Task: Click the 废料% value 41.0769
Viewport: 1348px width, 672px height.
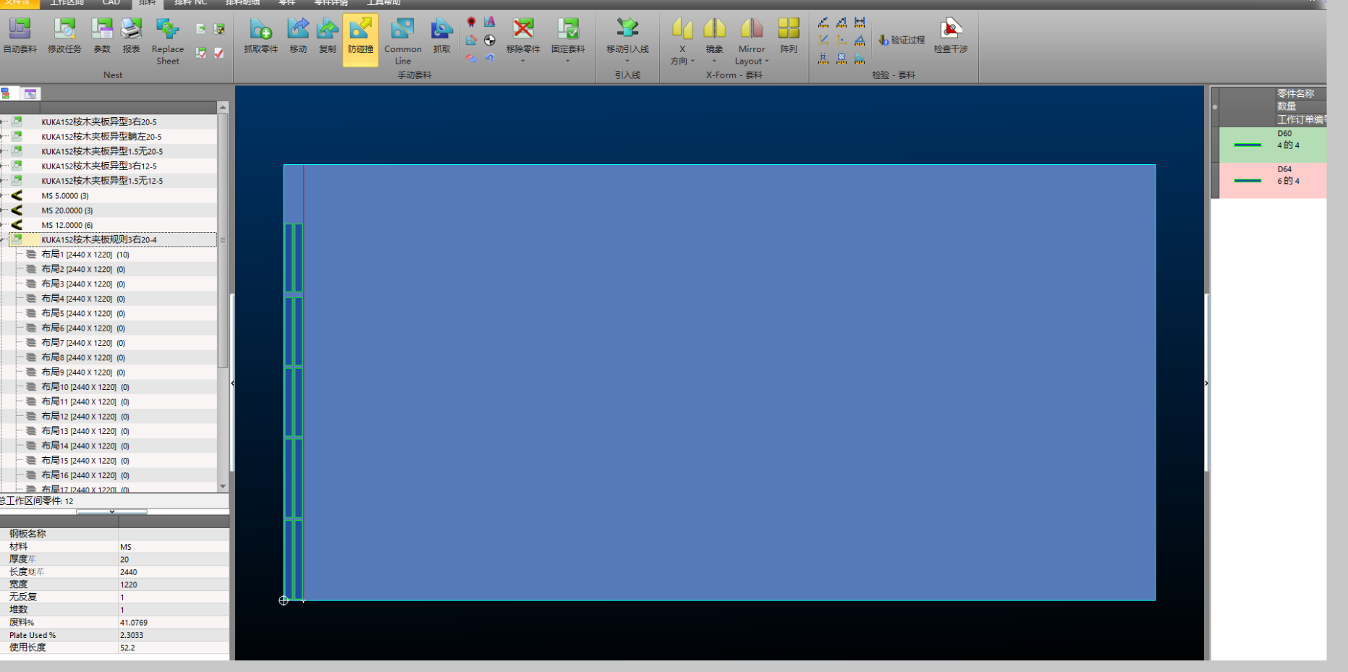Action: (x=174, y=623)
